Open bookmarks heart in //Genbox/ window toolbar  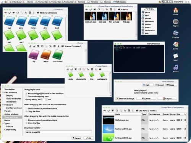(13, 13)
